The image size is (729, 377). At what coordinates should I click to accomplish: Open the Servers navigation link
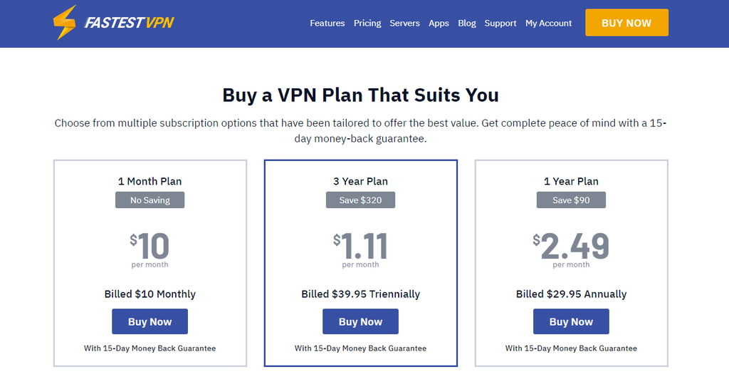[x=404, y=24]
